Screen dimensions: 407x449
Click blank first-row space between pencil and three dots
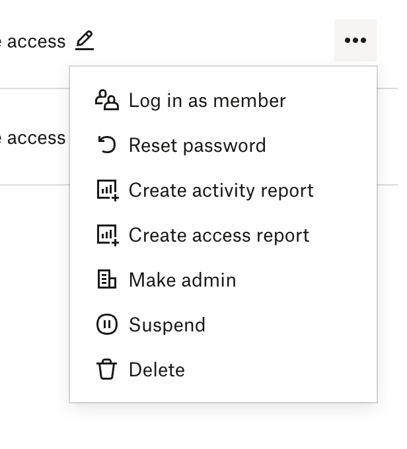tap(211, 41)
